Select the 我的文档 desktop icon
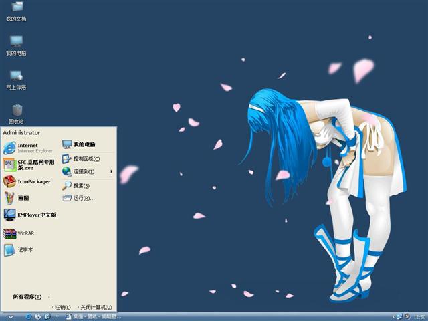This screenshot has width=428, height=321. click(17, 11)
